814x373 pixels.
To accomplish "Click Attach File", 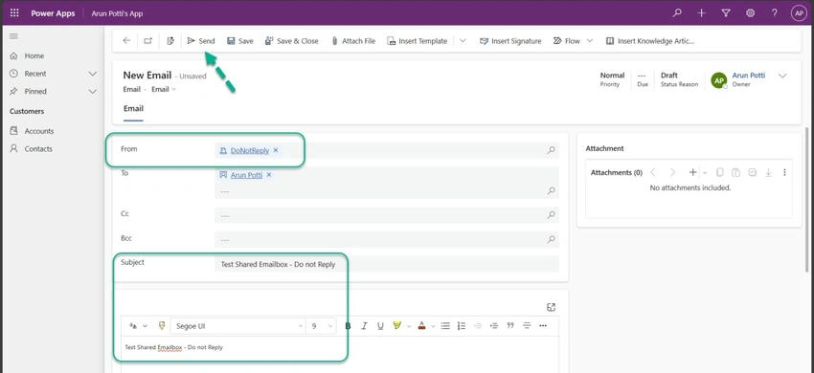I will (353, 41).
